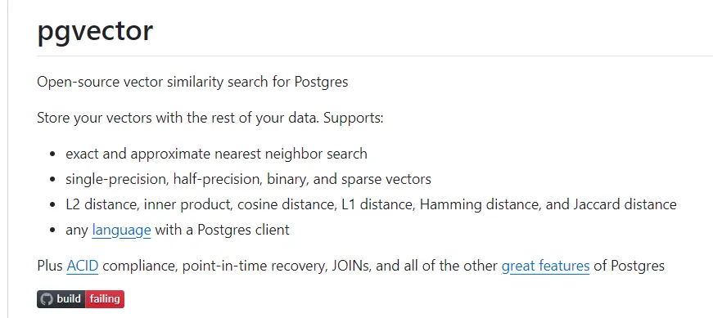The height and width of the screenshot is (318, 713).
Task: Open the "great features" link
Action: tap(545, 266)
